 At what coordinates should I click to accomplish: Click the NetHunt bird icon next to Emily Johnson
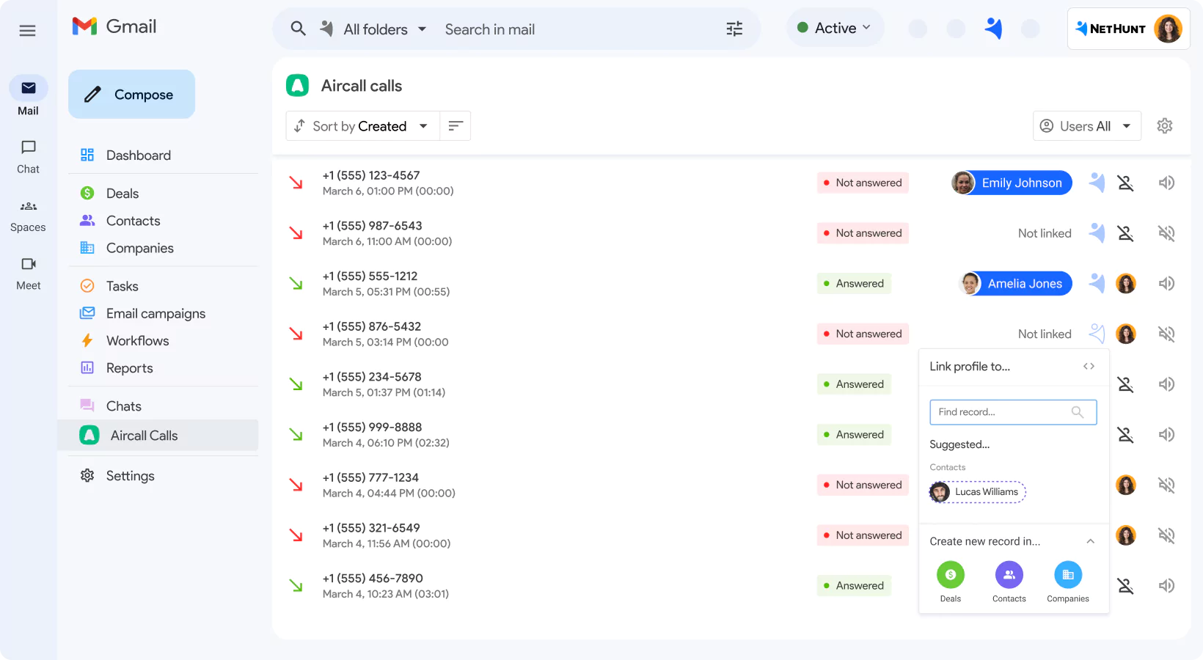coord(1097,183)
